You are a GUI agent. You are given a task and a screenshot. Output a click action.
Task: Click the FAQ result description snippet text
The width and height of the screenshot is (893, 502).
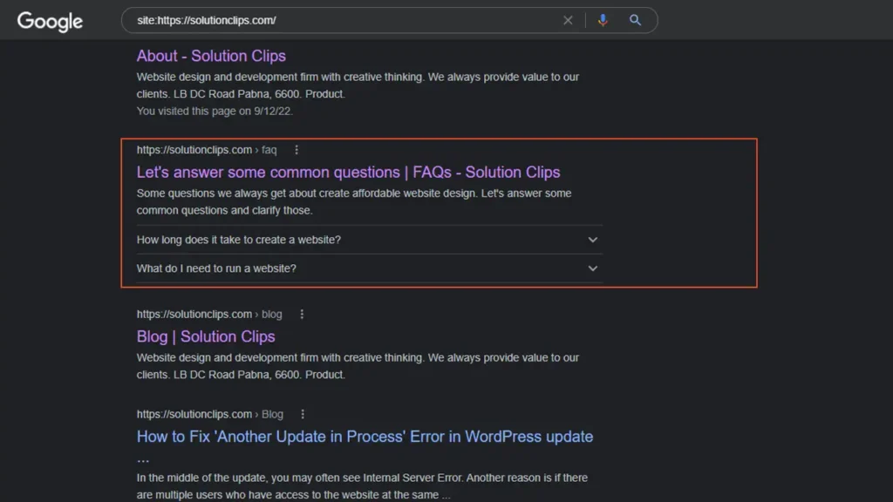[353, 201]
